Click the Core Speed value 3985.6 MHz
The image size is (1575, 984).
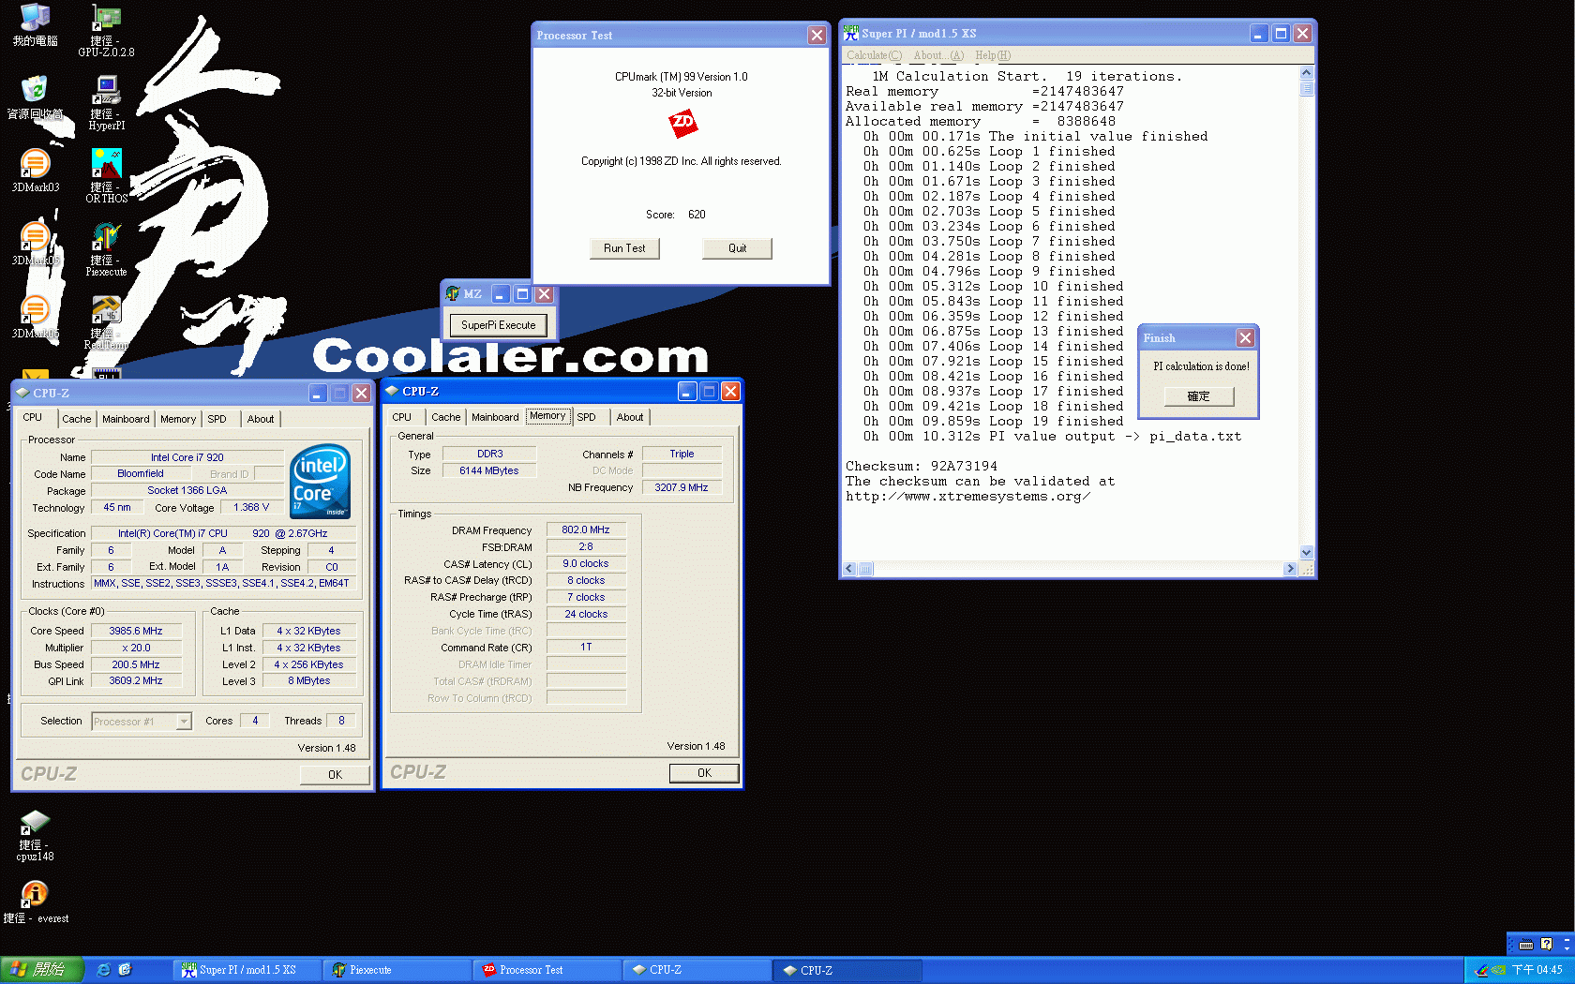click(x=136, y=631)
